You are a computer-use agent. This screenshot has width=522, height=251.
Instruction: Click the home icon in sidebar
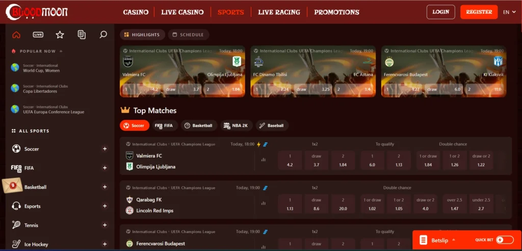tap(16, 35)
